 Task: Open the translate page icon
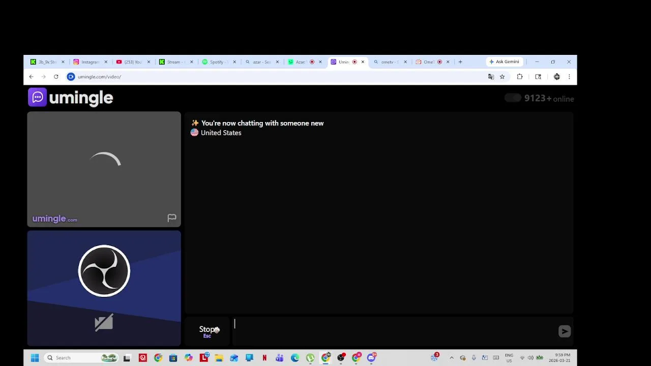pyautogui.click(x=491, y=77)
